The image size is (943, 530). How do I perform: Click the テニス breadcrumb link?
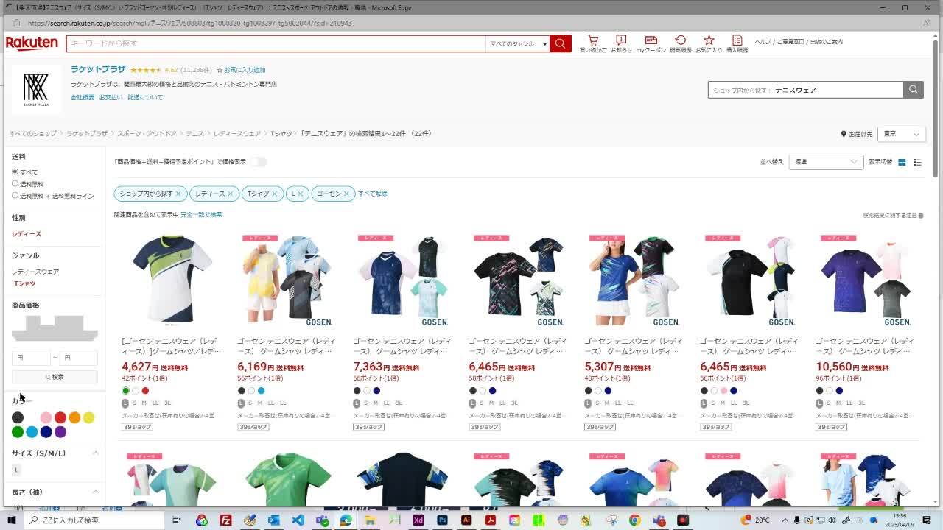click(x=194, y=134)
